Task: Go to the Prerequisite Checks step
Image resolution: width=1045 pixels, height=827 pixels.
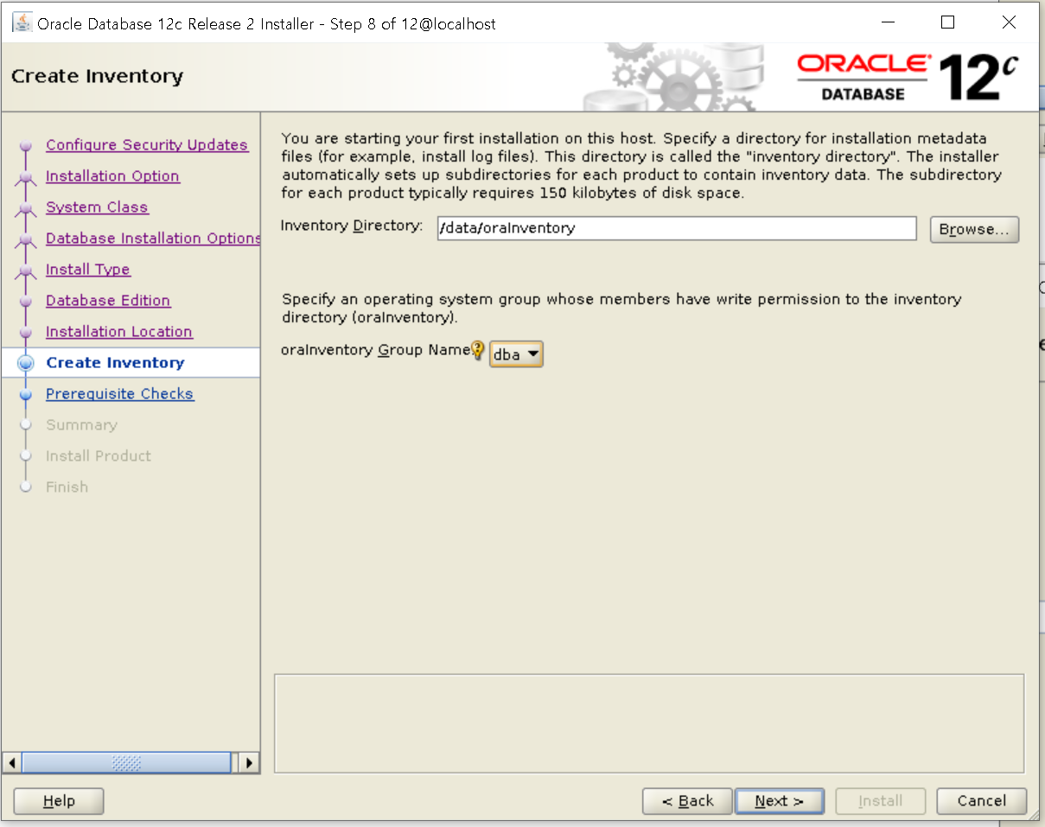Action: pyautogui.click(x=120, y=394)
